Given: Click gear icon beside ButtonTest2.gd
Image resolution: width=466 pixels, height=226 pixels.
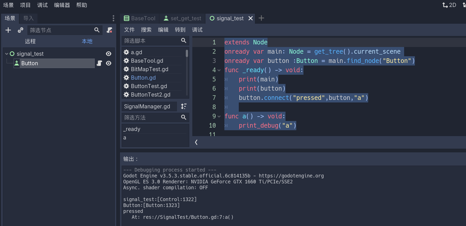Looking at the screenshot, I should tap(126, 95).
